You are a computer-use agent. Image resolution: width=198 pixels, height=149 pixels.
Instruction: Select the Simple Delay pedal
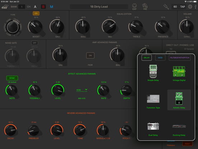click(x=153, y=73)
